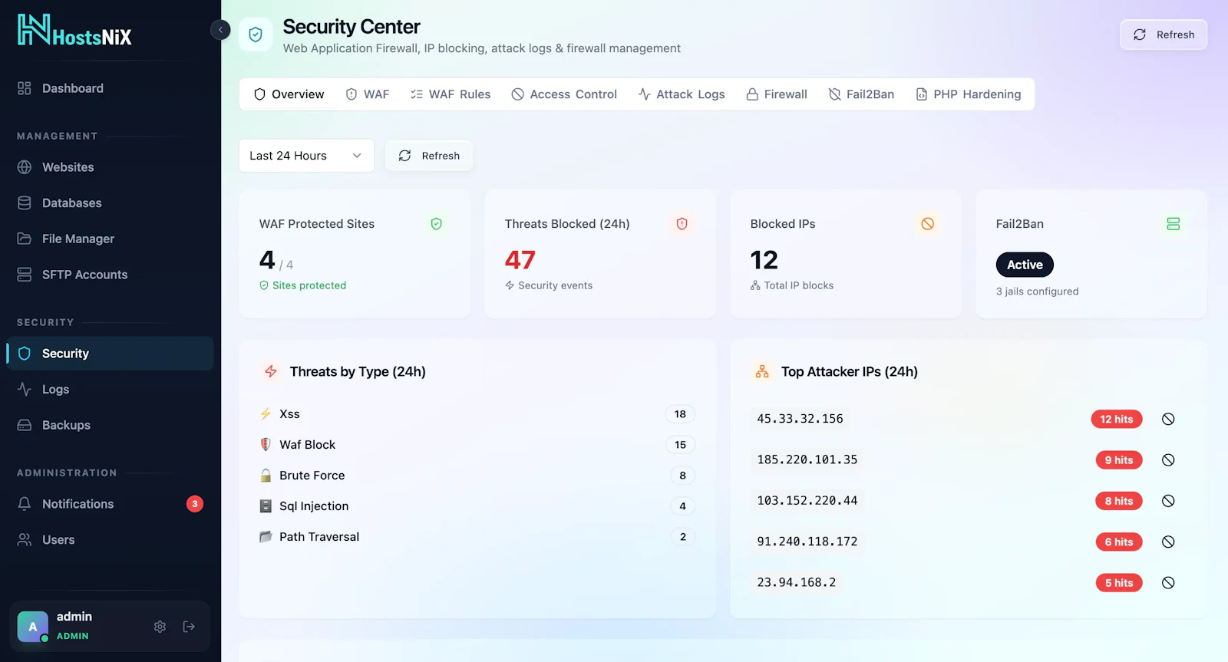Open the WAF Rules tab

click(451, 94)
